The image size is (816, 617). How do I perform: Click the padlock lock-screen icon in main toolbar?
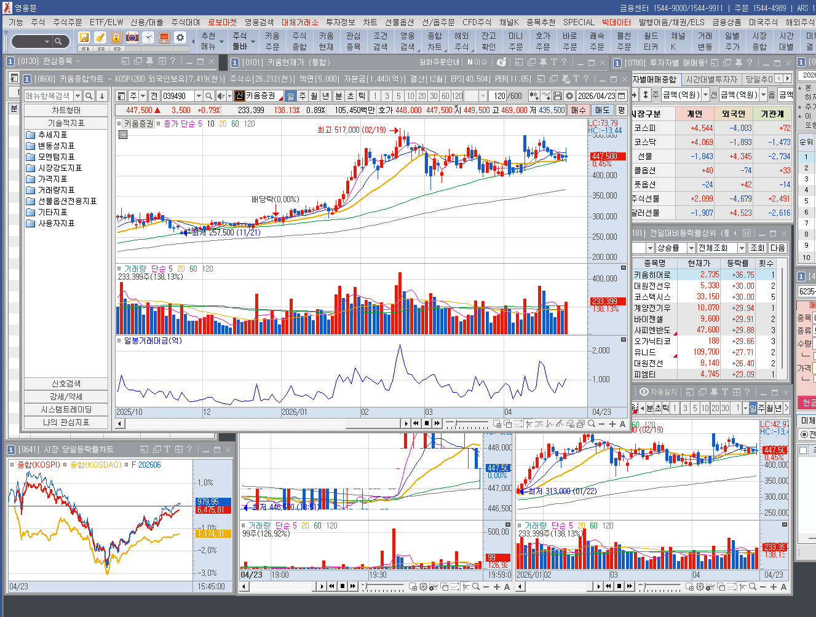[116, 37]
